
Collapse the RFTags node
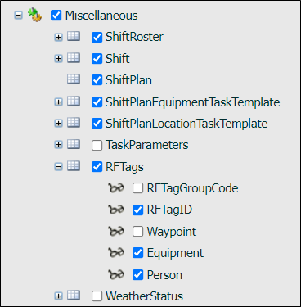pyautogui.click(x=58, y=167)
